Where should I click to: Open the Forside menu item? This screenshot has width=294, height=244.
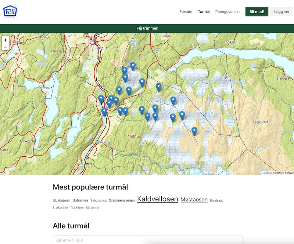point(186,12)
